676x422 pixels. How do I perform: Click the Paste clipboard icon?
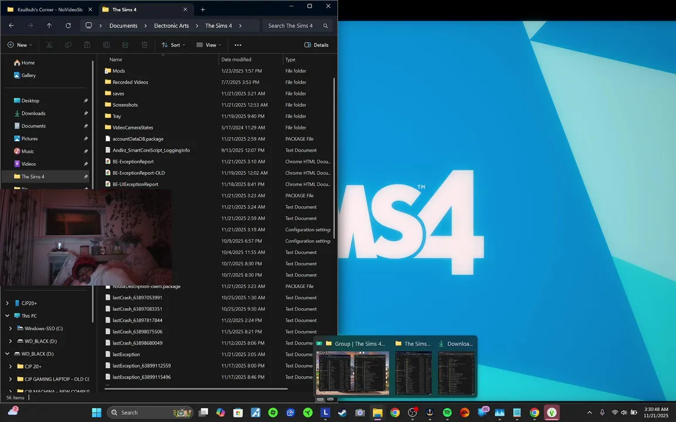pos(87,45)
